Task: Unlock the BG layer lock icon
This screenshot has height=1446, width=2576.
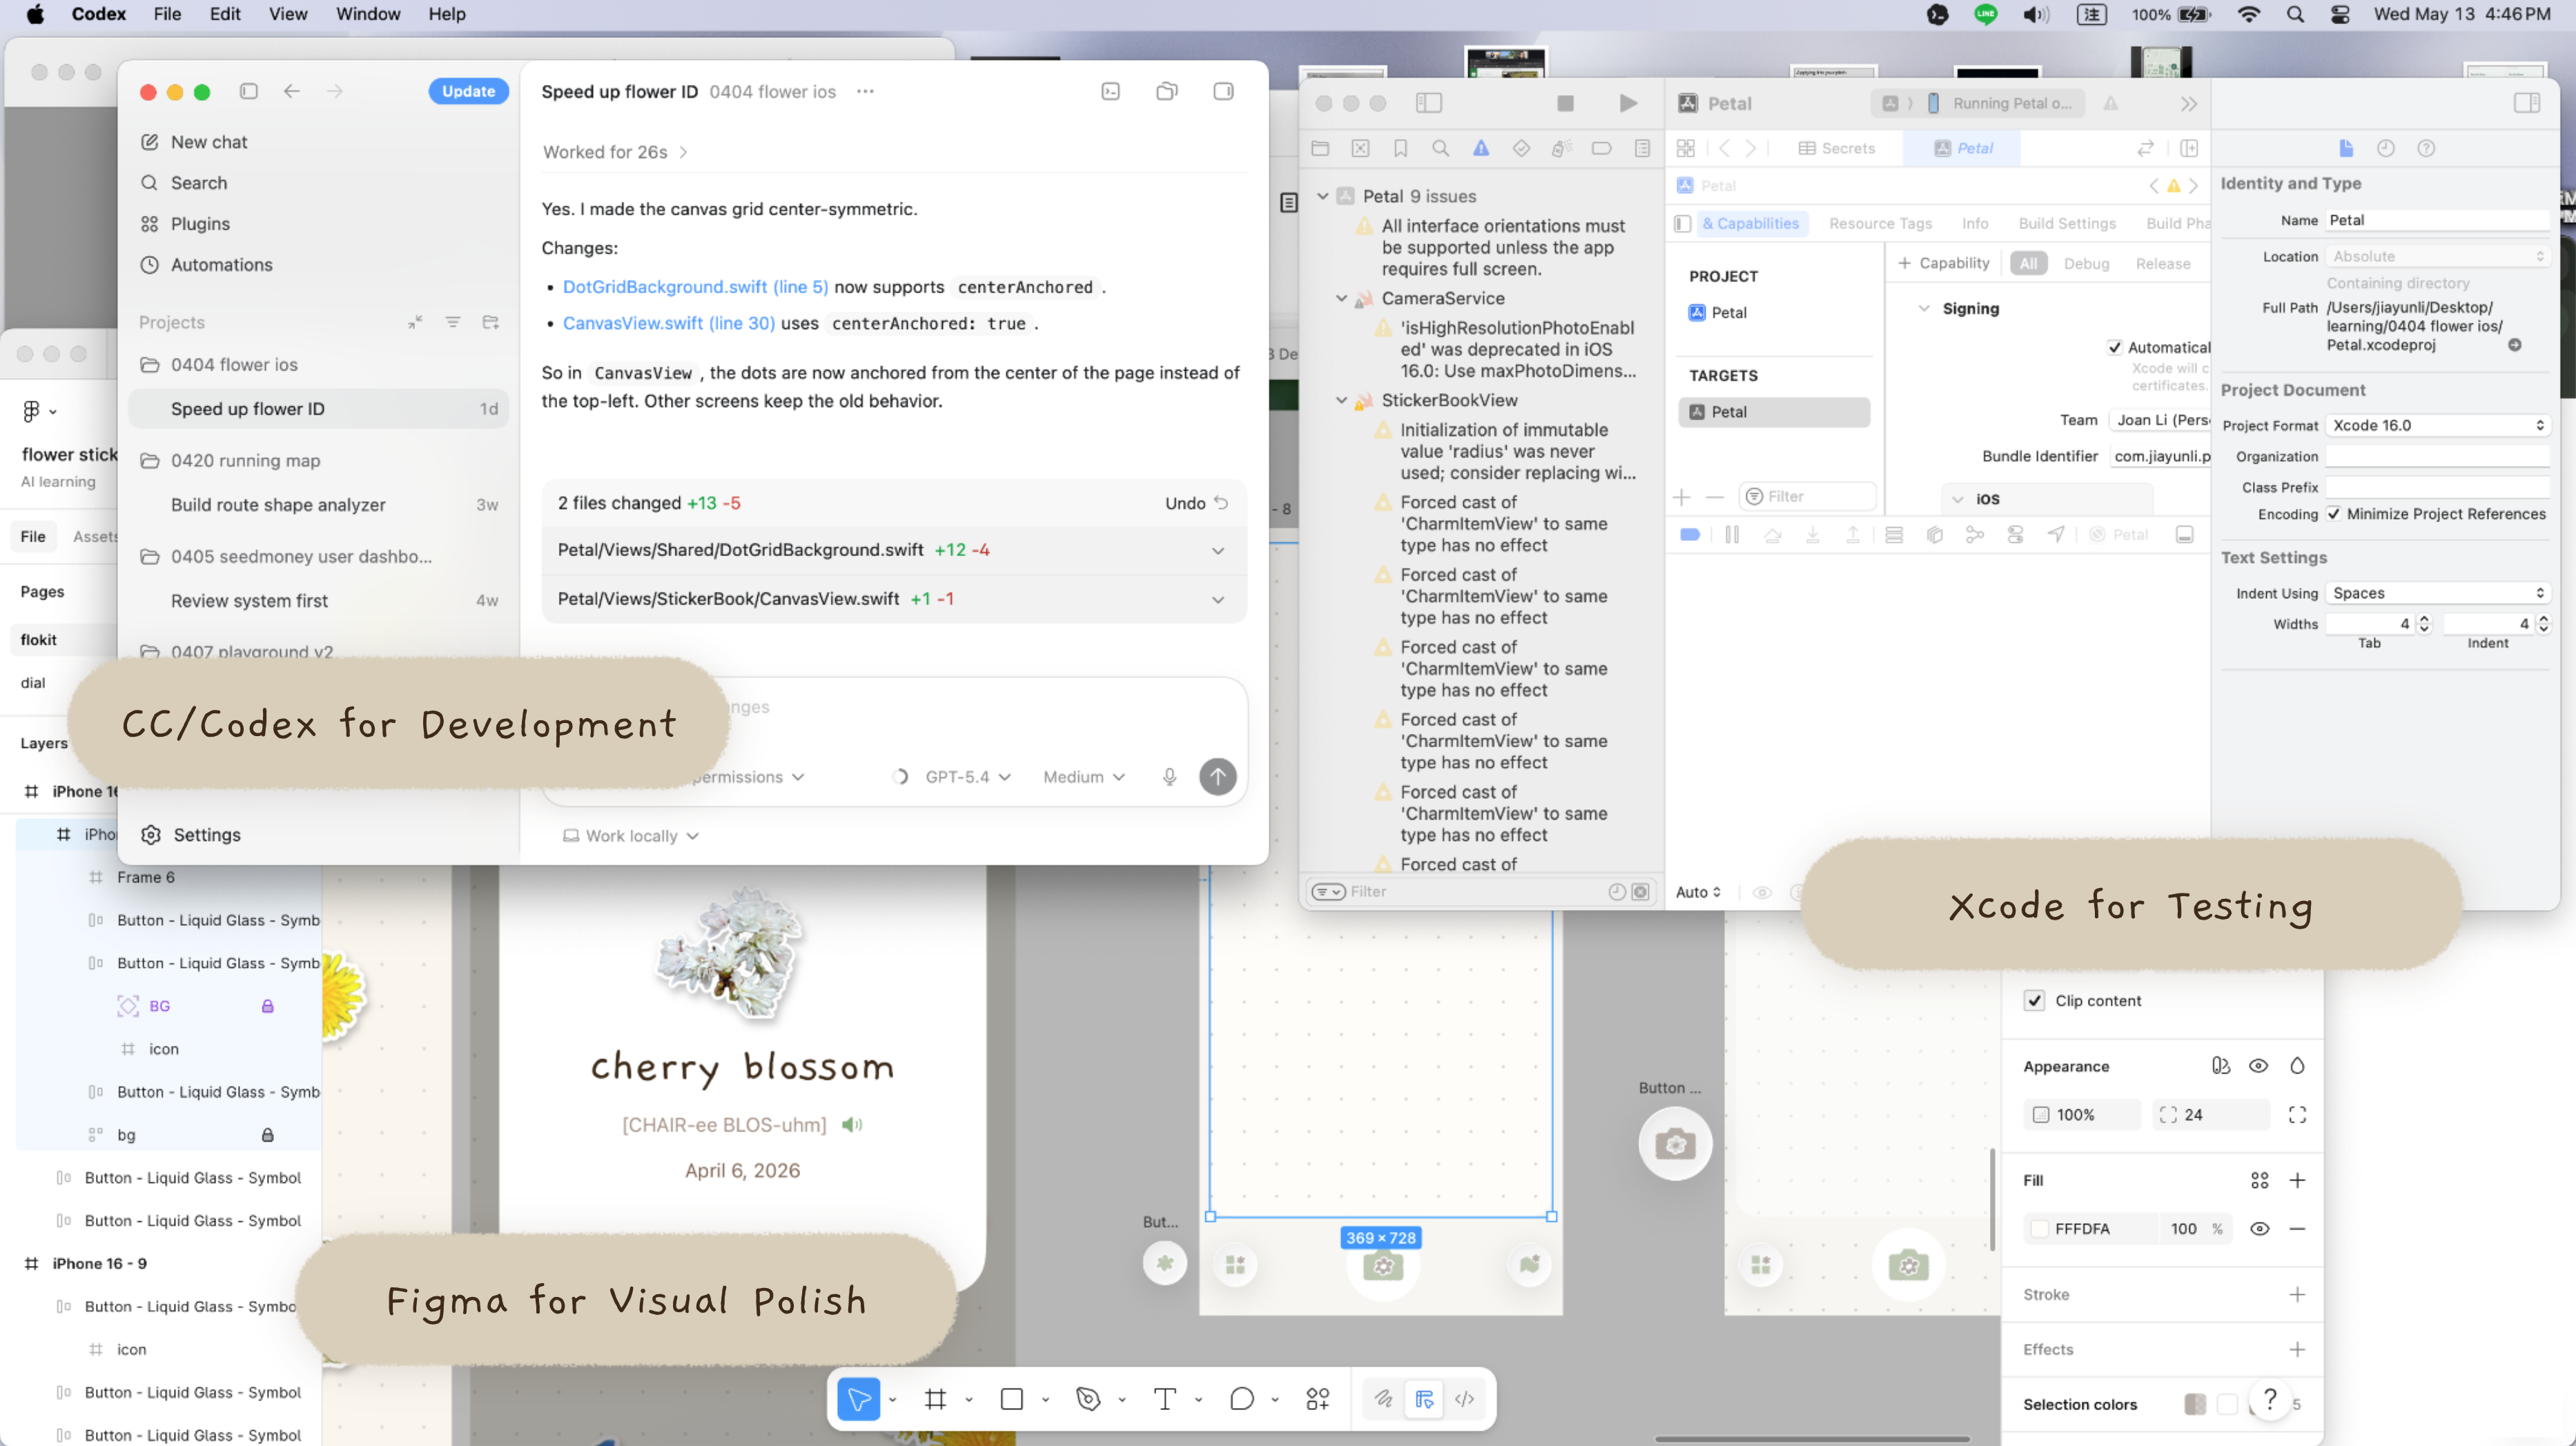Action: point(267,1005)
